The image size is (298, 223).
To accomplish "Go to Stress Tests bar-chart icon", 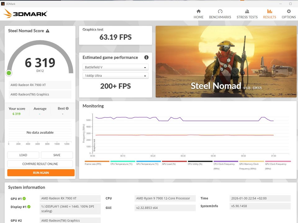I will [247, 11].
